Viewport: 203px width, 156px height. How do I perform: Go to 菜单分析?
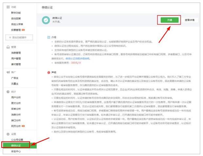(x=16, y=109)
